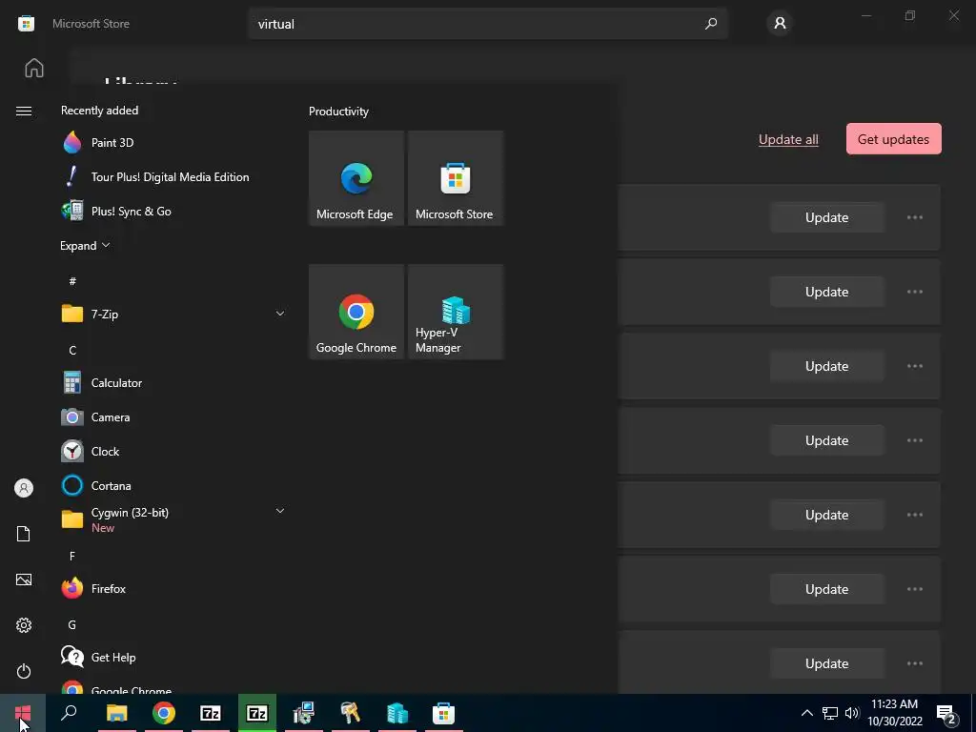Click the Microsoft Store tile

click(x=456, y=178)
